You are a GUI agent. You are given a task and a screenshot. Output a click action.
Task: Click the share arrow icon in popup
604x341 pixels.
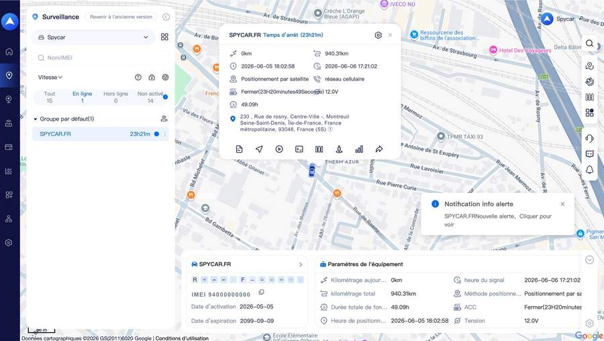(379, 149)
